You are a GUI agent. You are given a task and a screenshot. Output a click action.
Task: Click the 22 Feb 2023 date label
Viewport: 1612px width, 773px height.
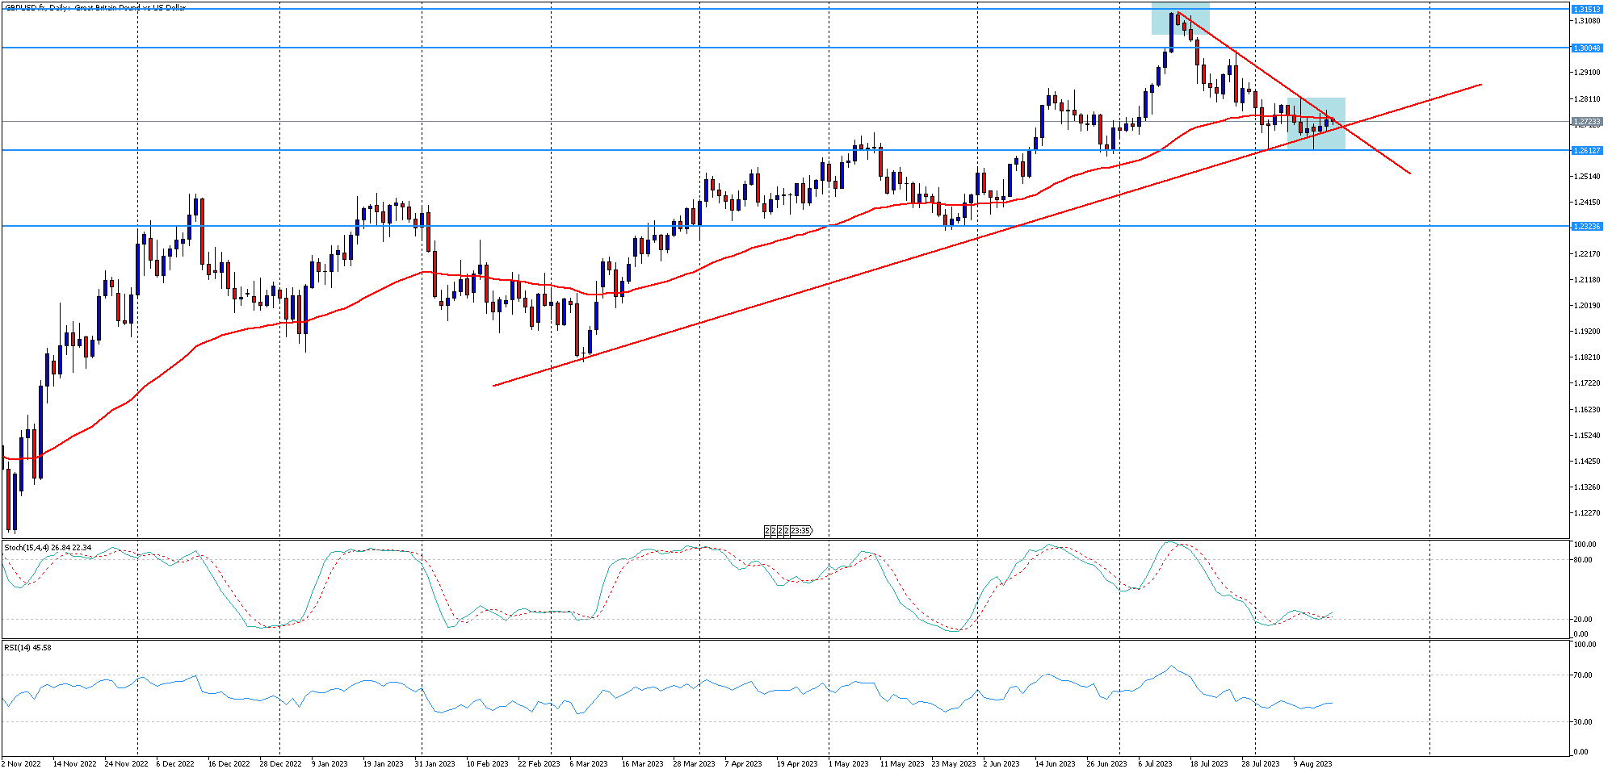[x=539, y=764]
